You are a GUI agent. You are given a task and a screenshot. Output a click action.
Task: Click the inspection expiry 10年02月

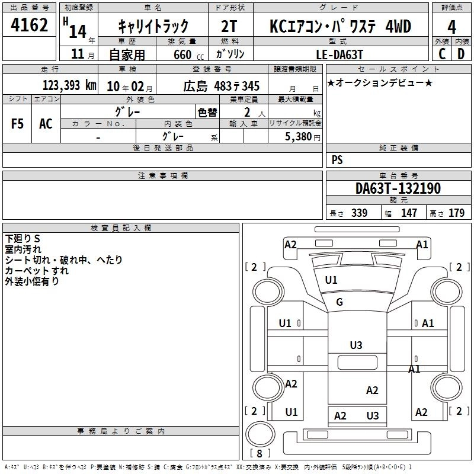click(x=130, y=87)
